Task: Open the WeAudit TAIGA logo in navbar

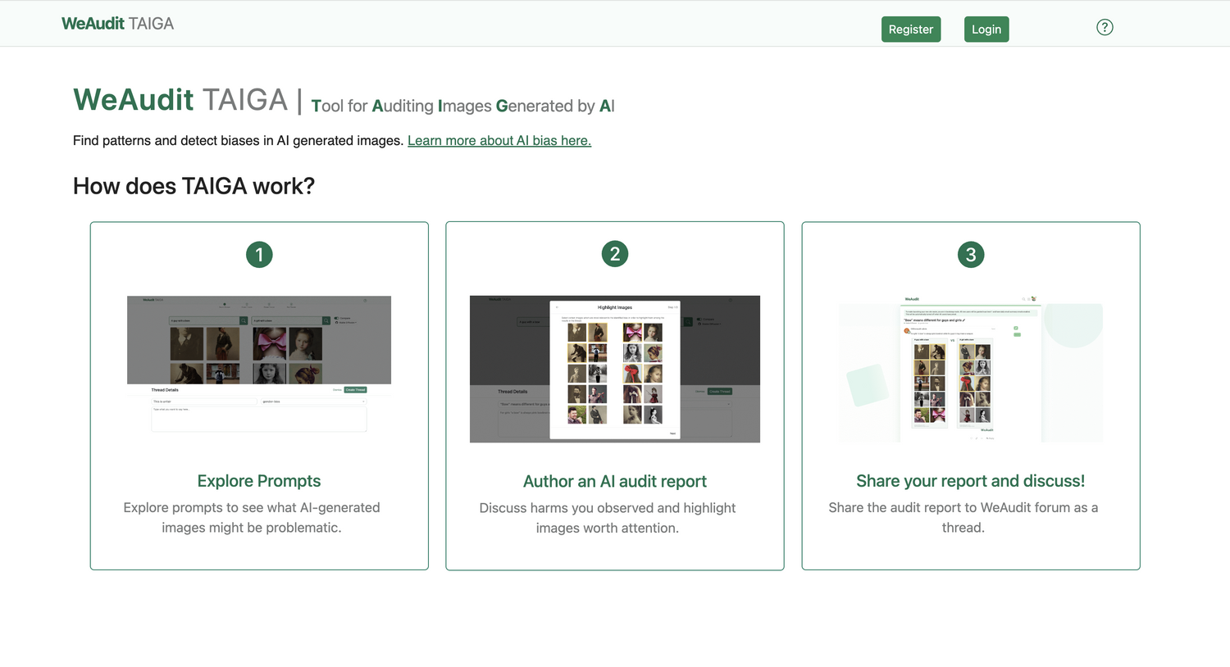Action: tap(117, 24)
